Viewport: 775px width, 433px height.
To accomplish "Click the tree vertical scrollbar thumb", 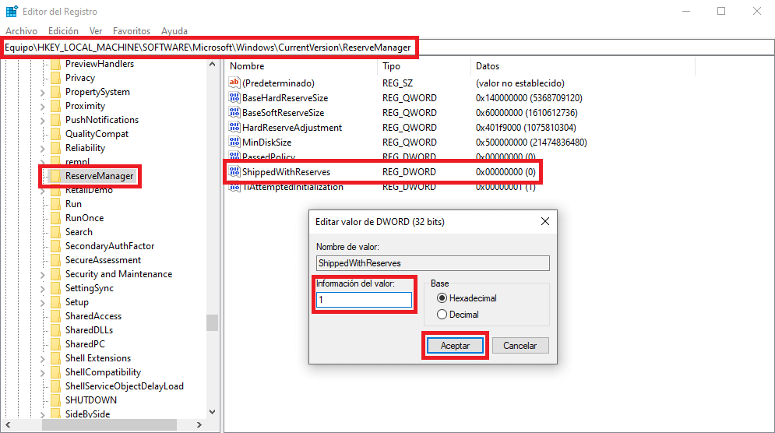I will pyautogui.click(x=212, y=322).
